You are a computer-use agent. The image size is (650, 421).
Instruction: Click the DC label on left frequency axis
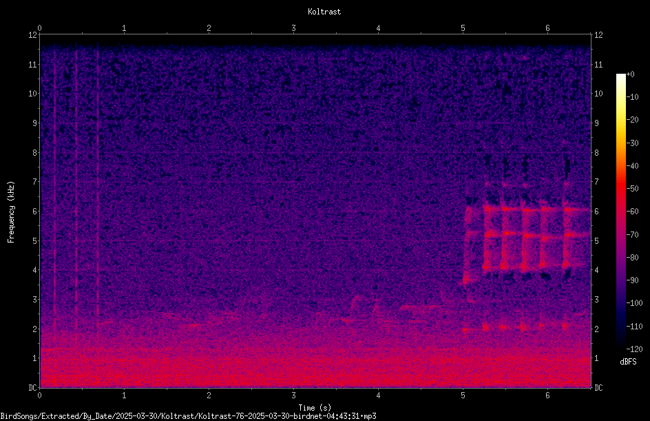tap(32, 388)
